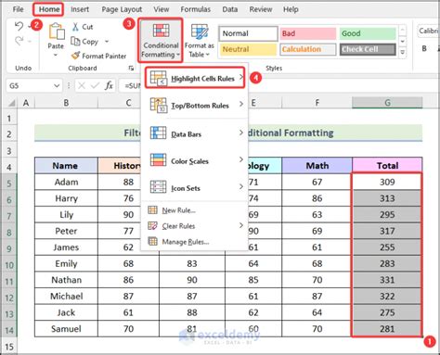Click the Select All corner triangle
The image size is (440, 355).
pyautogui.click(x=11, y=103)
